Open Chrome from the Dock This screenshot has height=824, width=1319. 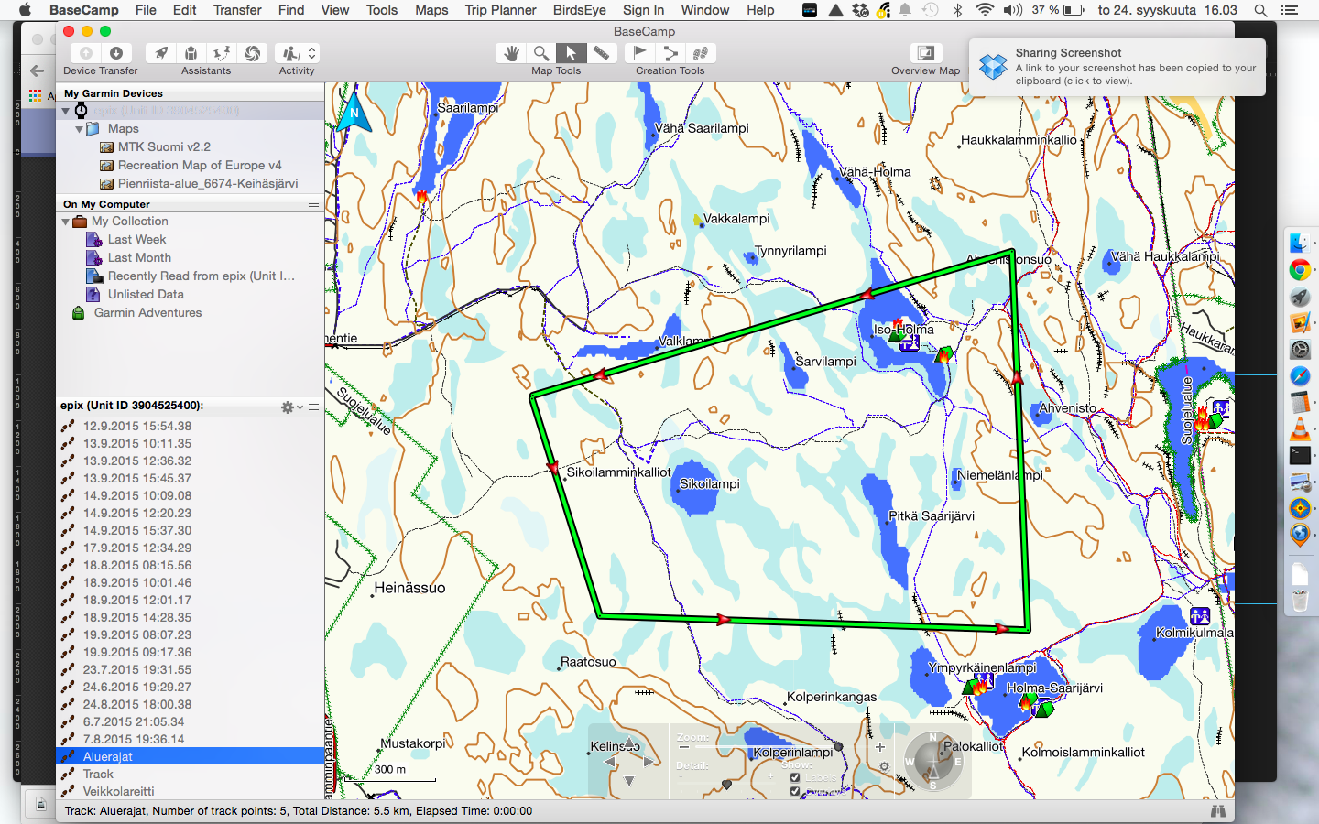1300,270
